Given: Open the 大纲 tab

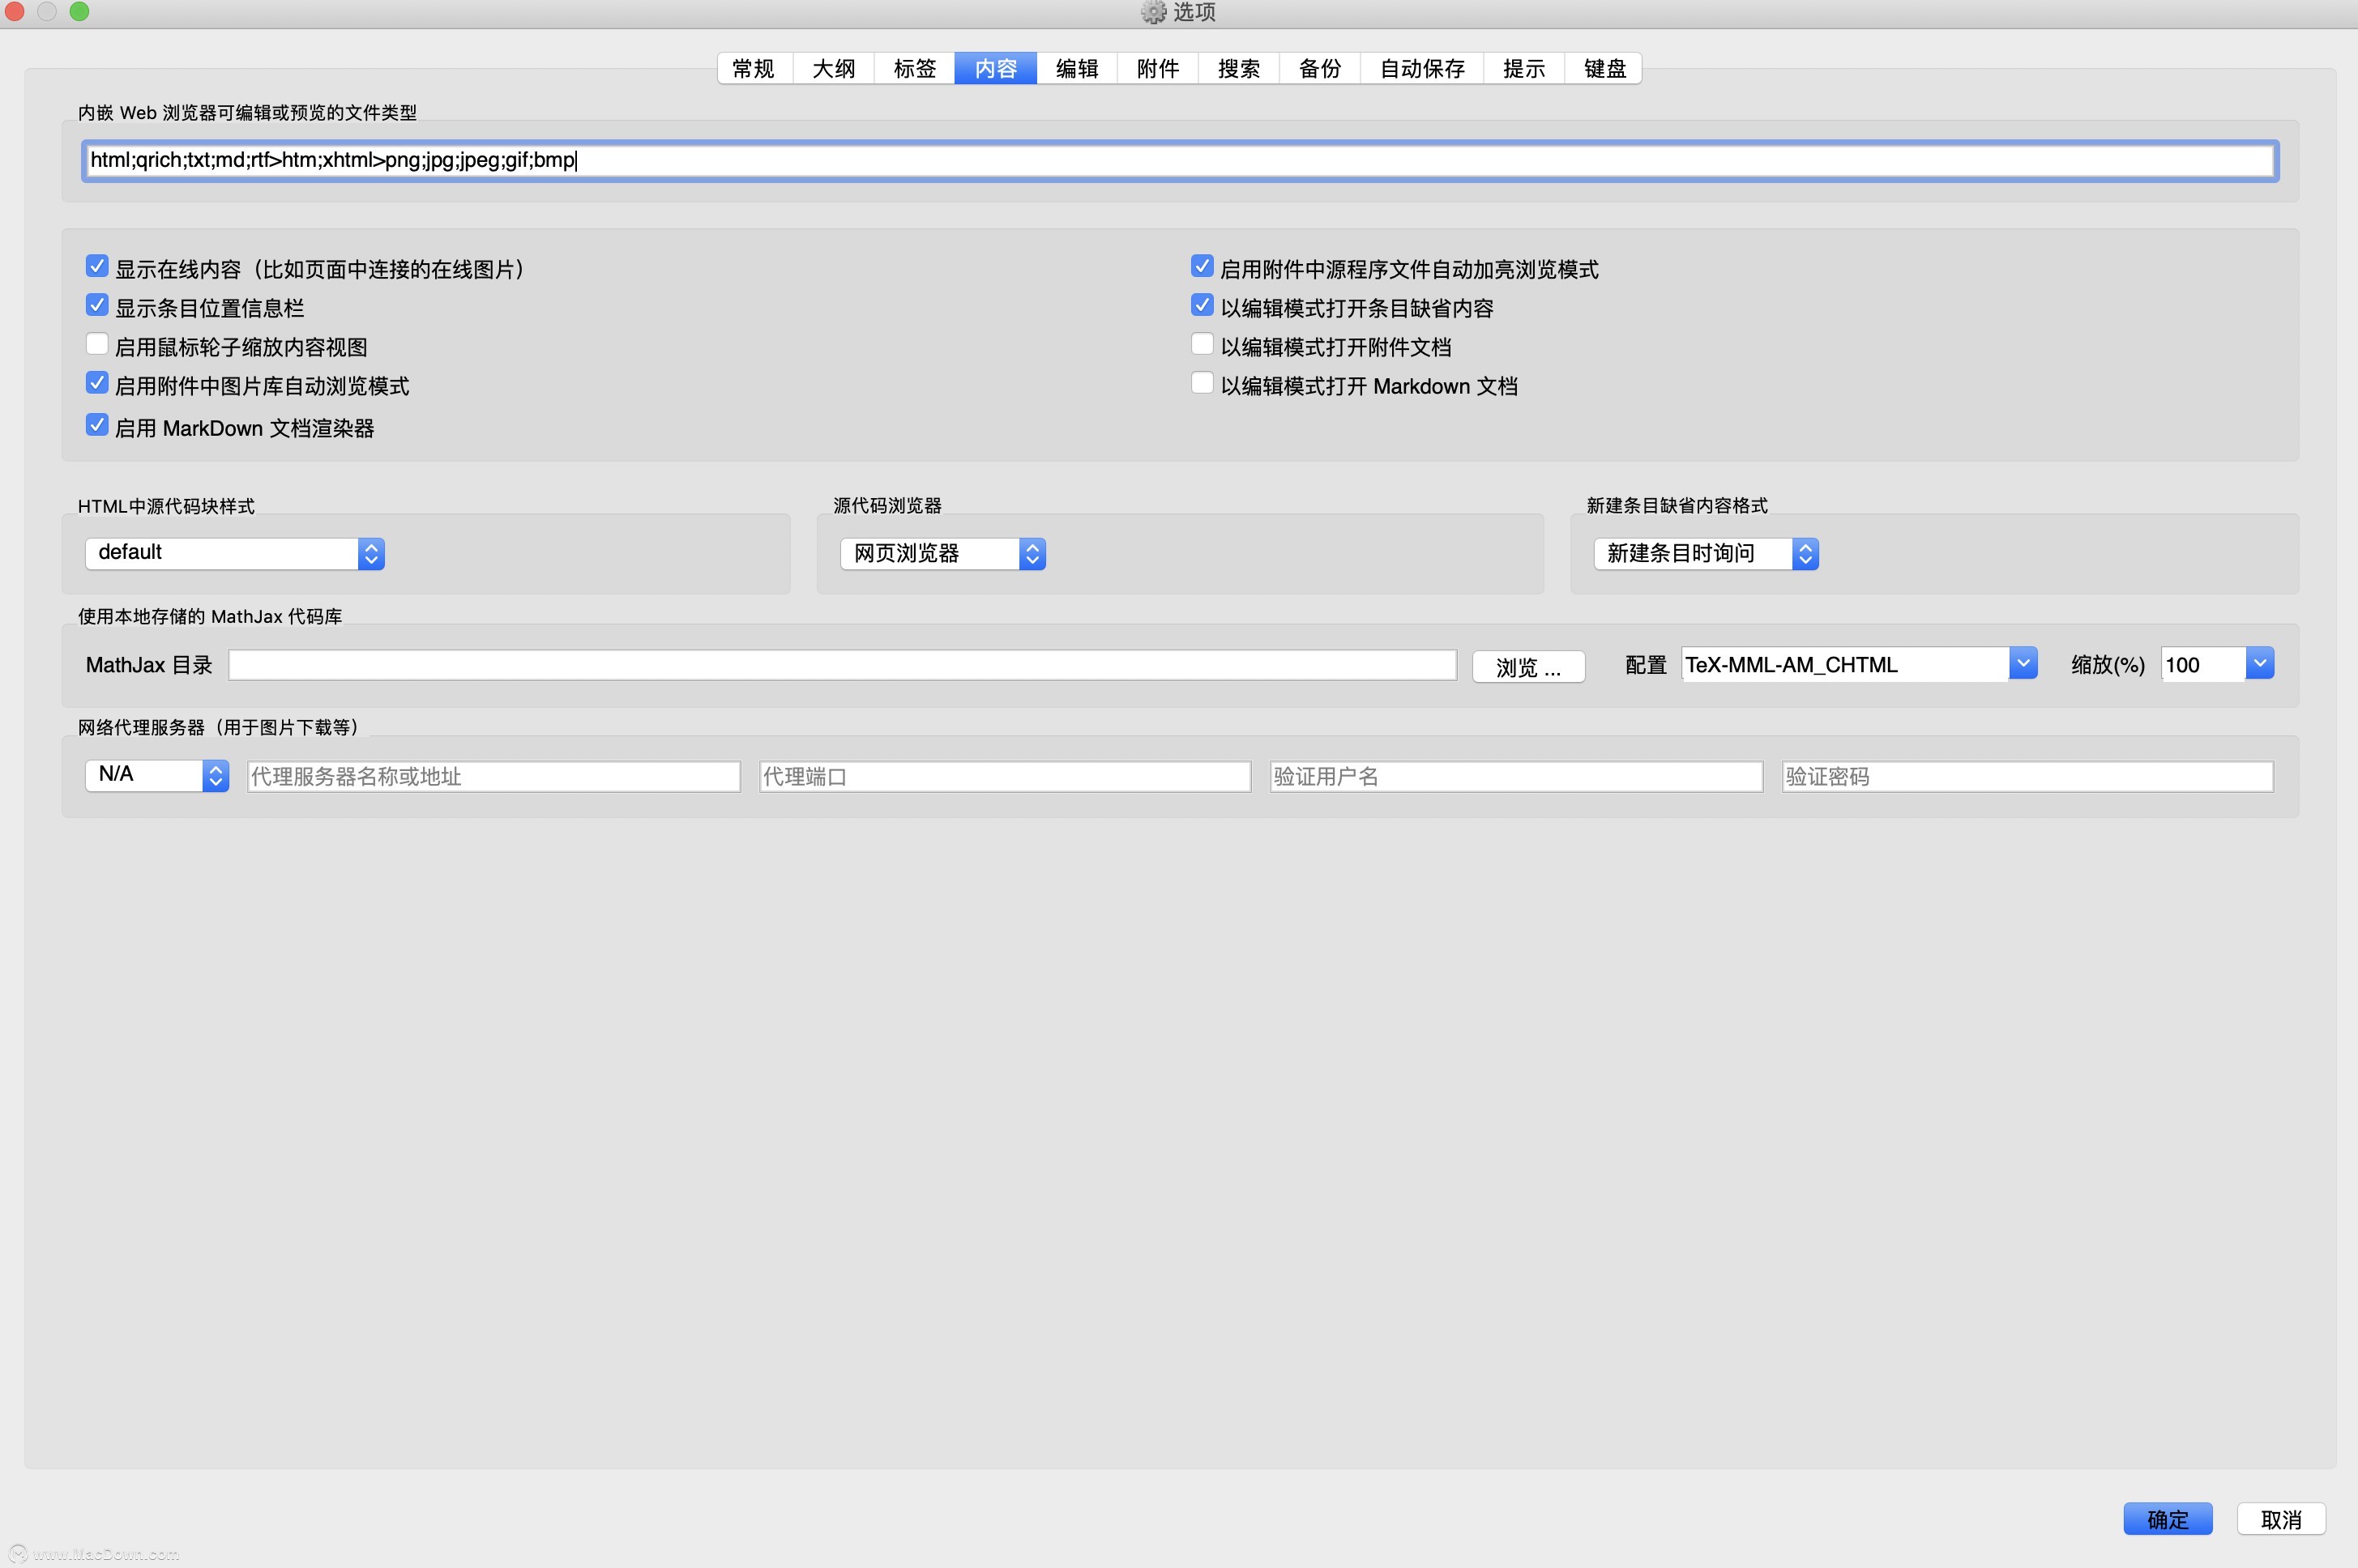Looking at the screenshot, I should 833,68.
